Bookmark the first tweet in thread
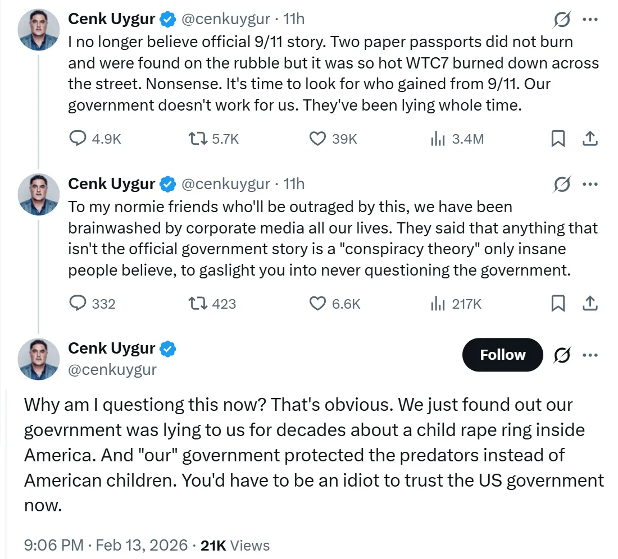The image size is (618, 559). (x=558, y=139)
